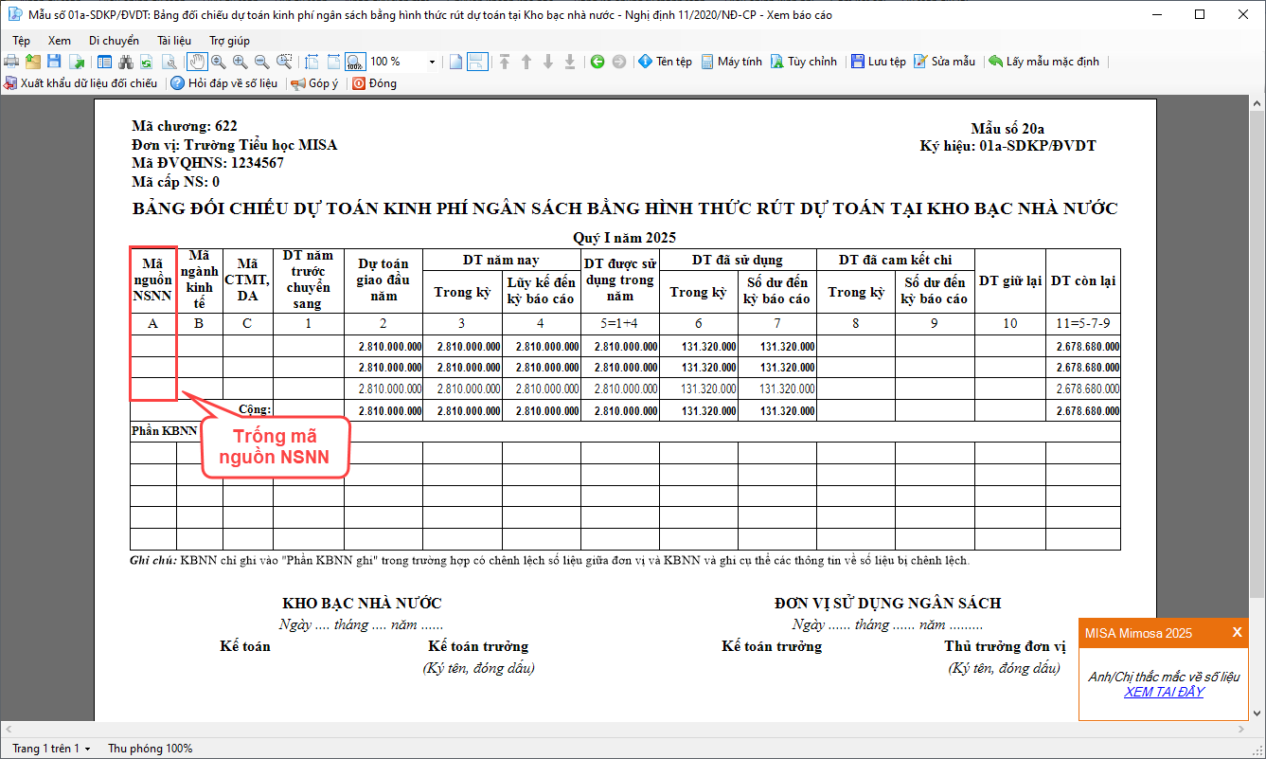The width and height of the screenshot is (1266, 759).
Task: Close the MISA Mimosa 2025 popup
Action: [x=1237, y=632]
